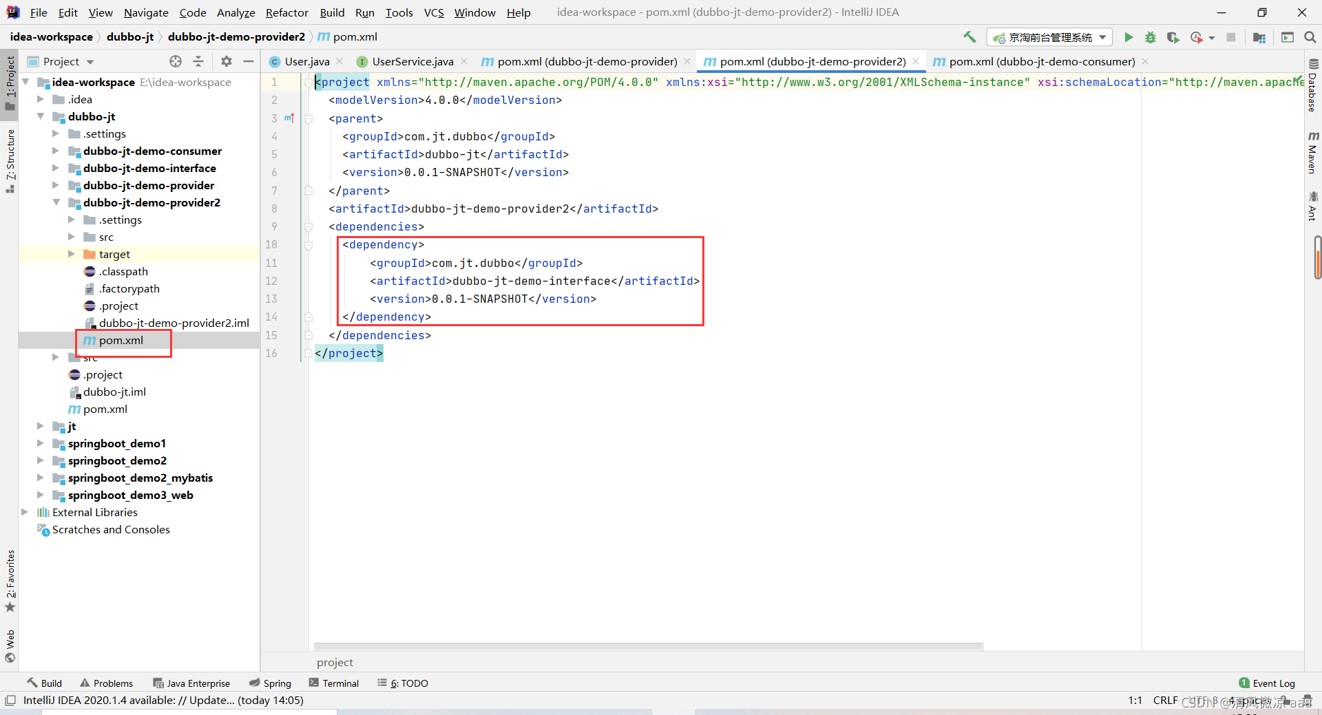This screenshot has width=1322, height=715.
Task: Open the run configuration dropdown
Action: tap(1049, 37)
